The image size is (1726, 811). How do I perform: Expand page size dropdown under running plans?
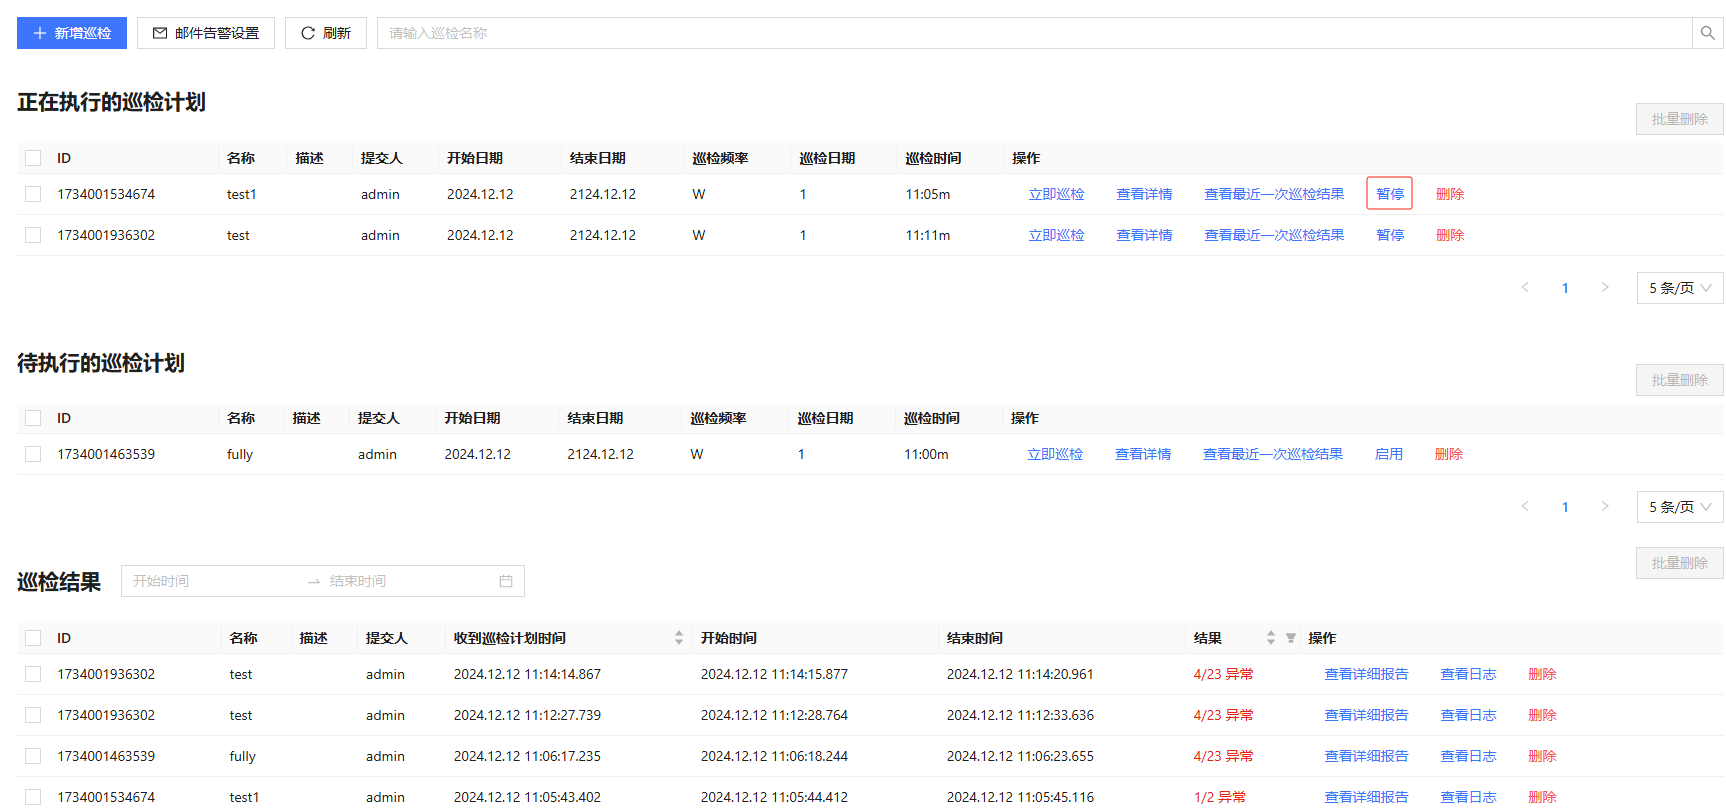(x=1679, y=288)
